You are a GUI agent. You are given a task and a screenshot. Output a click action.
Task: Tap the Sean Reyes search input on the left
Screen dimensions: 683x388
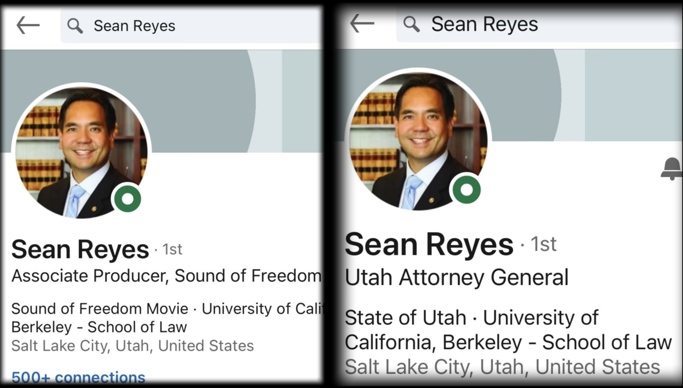(x=134, y=26)
